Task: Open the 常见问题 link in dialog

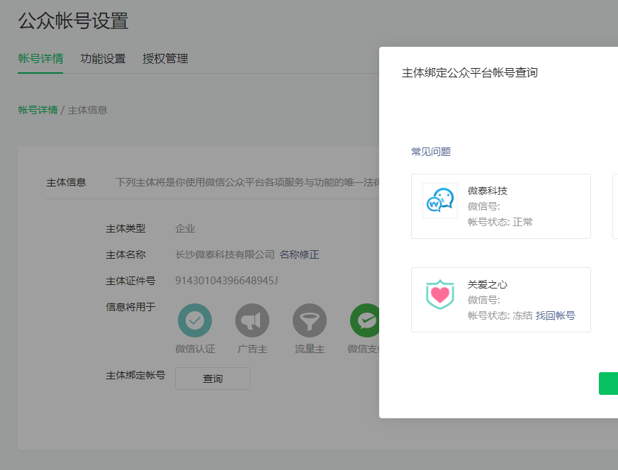Action: 431,152
